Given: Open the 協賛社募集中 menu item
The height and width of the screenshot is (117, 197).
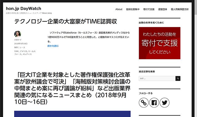Looking at the screenshot, I should (x=133, y=9).
